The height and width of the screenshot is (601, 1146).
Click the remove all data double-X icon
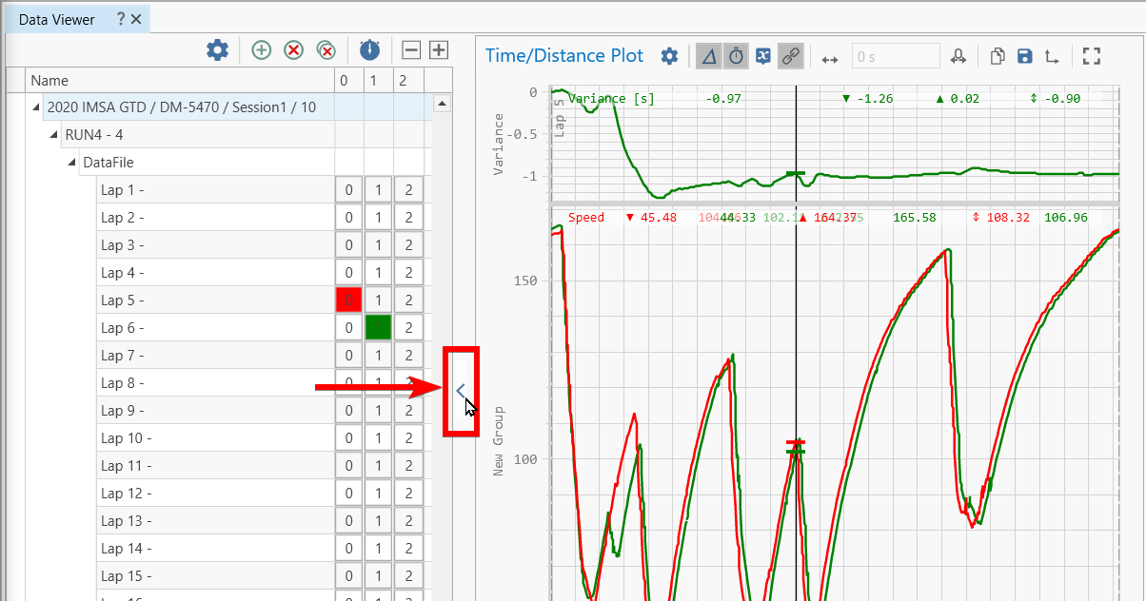[x=326, y=49]
